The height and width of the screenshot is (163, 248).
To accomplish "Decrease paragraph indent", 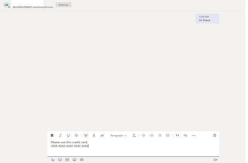I will click(x=143, y=135).
